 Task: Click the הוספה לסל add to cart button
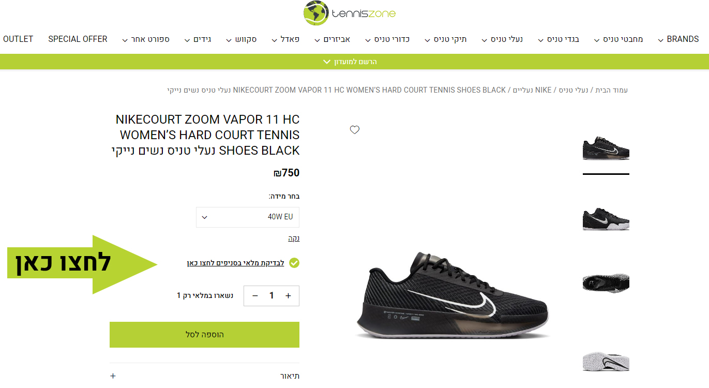coord(204,335)
